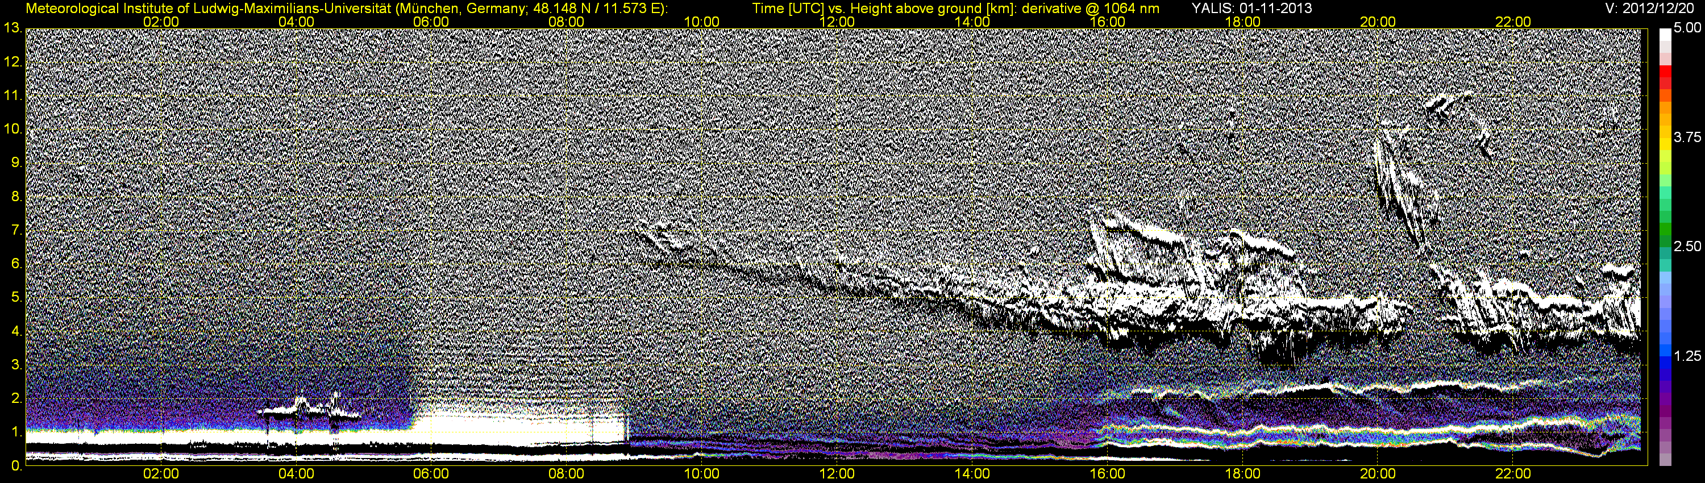The height and width of the screenshot is (483, 1705).
Task: Click the 12:00 label on the top time axis
Action: [x=837, y=22]
